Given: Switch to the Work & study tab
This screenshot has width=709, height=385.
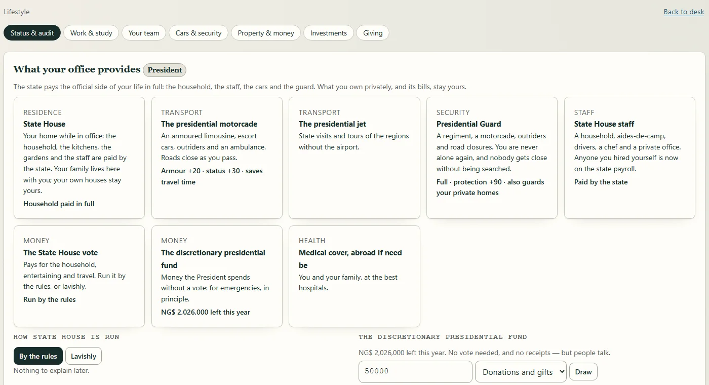Looking at the screenshot, I should pyautogui.click(x=91, y=33).
